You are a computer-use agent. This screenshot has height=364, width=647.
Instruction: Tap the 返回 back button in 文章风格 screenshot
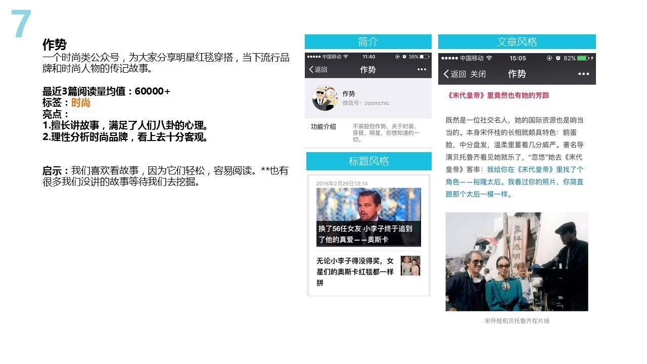[455, 74]
